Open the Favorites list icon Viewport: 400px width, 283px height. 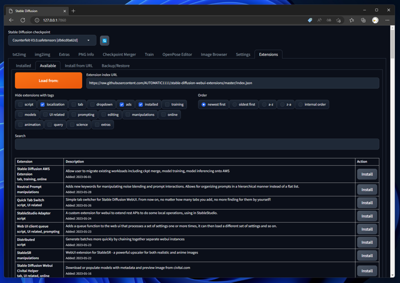click(352, 20)
